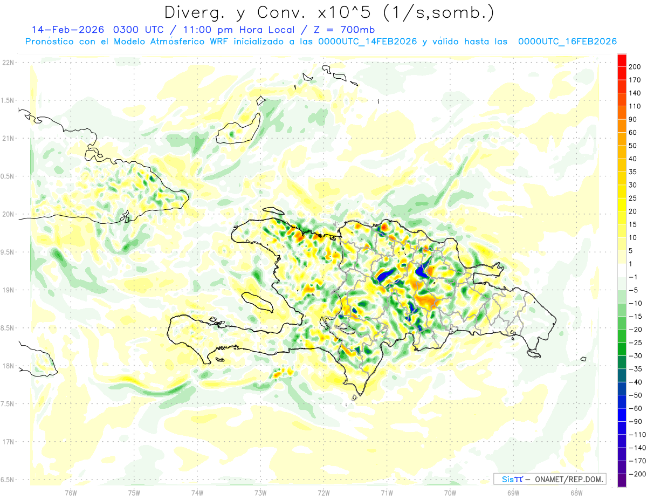Click the '-140' value on the color scale
This screenshot has height=500, width=647.
(638, 448)
